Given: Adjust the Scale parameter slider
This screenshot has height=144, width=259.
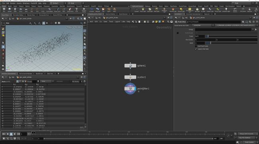Looking at the screenshot, I should (x=232, y=36).
